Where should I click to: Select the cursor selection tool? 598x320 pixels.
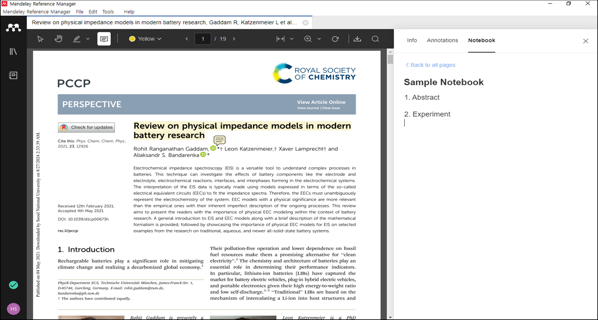point(40,39)
